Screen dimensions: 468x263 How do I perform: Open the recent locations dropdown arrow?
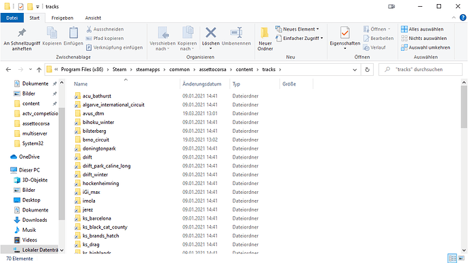(x=31, y=69)
